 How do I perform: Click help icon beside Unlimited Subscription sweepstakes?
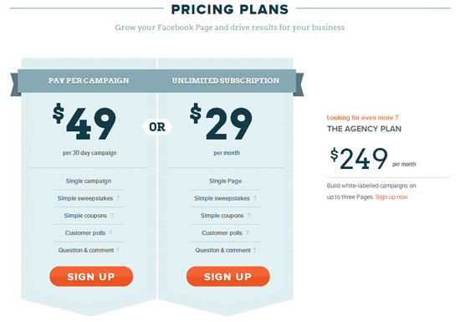[254, 198]
